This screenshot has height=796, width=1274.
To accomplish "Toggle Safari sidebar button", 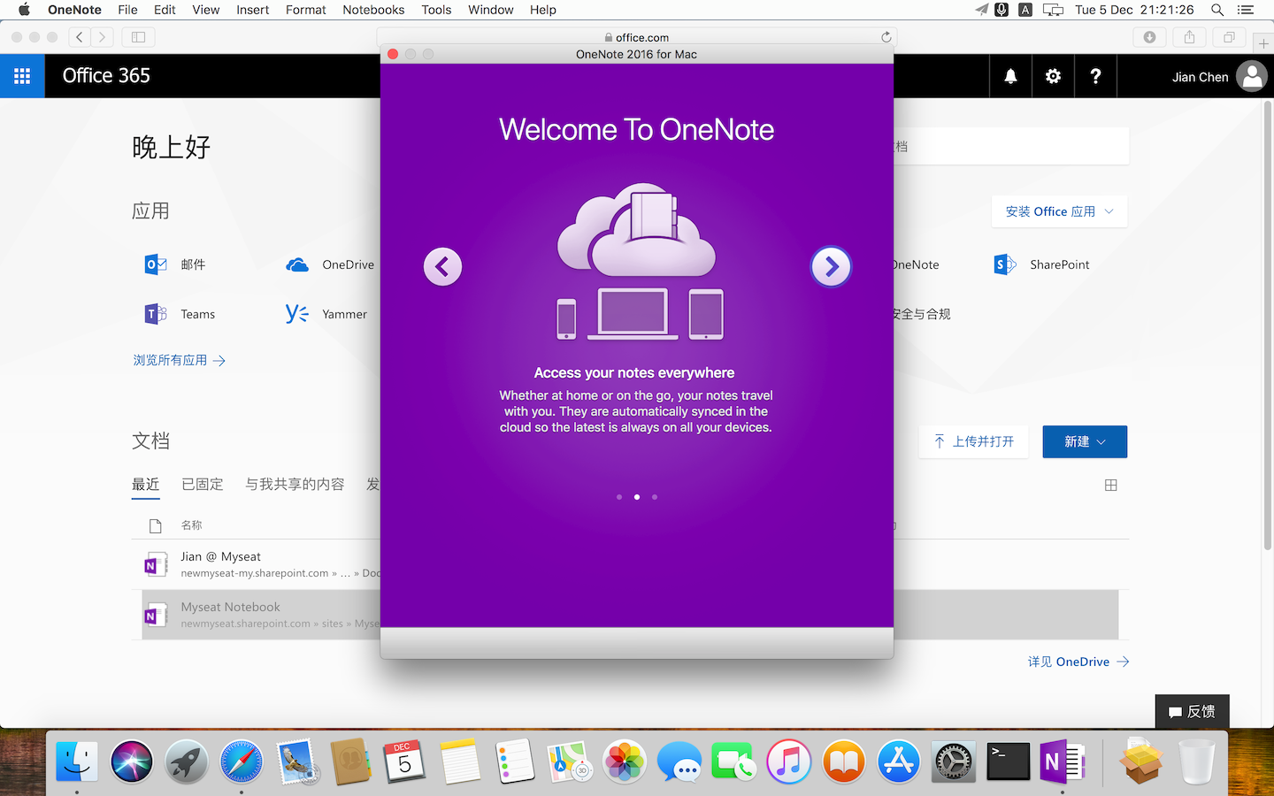I will point(138,37).
